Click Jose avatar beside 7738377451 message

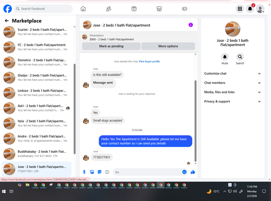pos(86,158)
